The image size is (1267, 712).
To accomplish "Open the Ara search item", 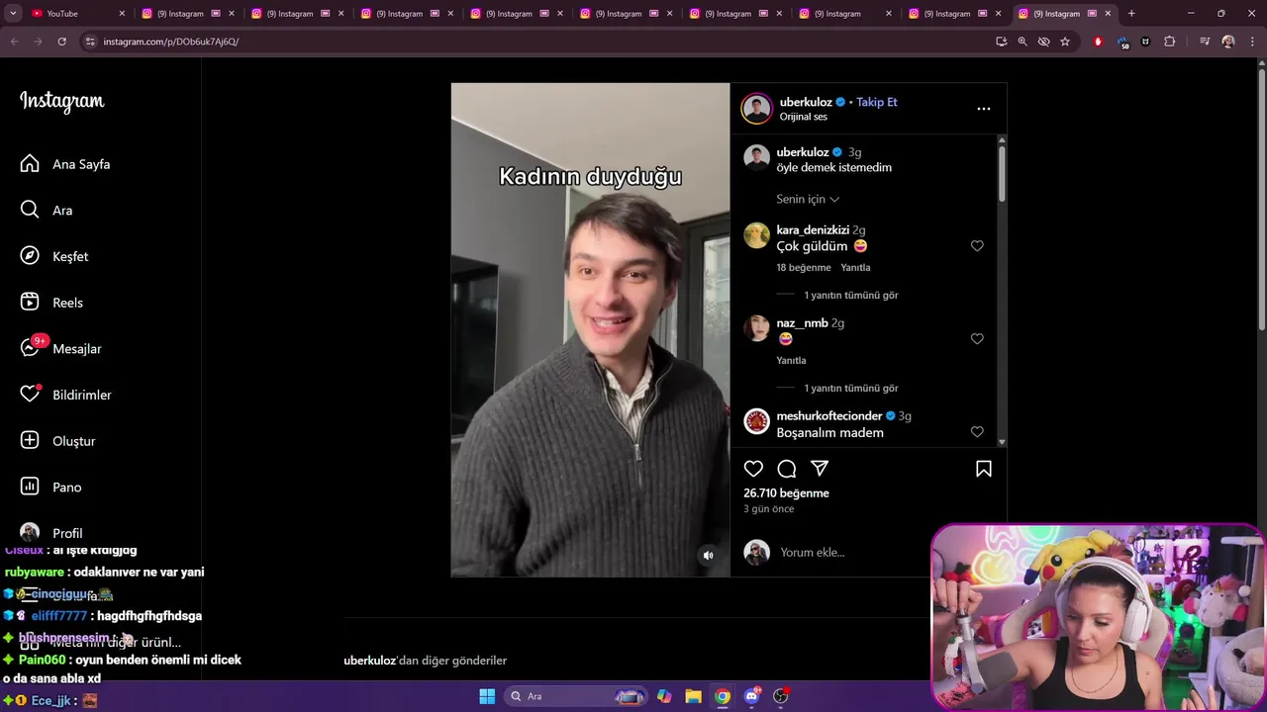I will (x=47, y=210).
